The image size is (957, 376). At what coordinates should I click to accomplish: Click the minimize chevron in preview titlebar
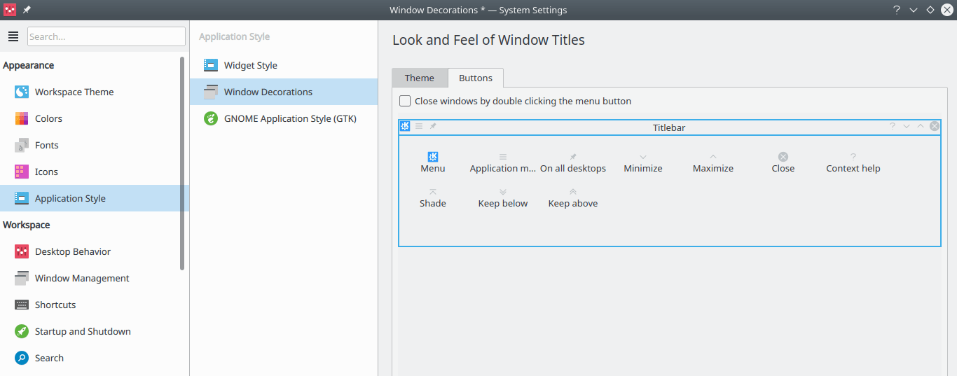coord(907,126)
